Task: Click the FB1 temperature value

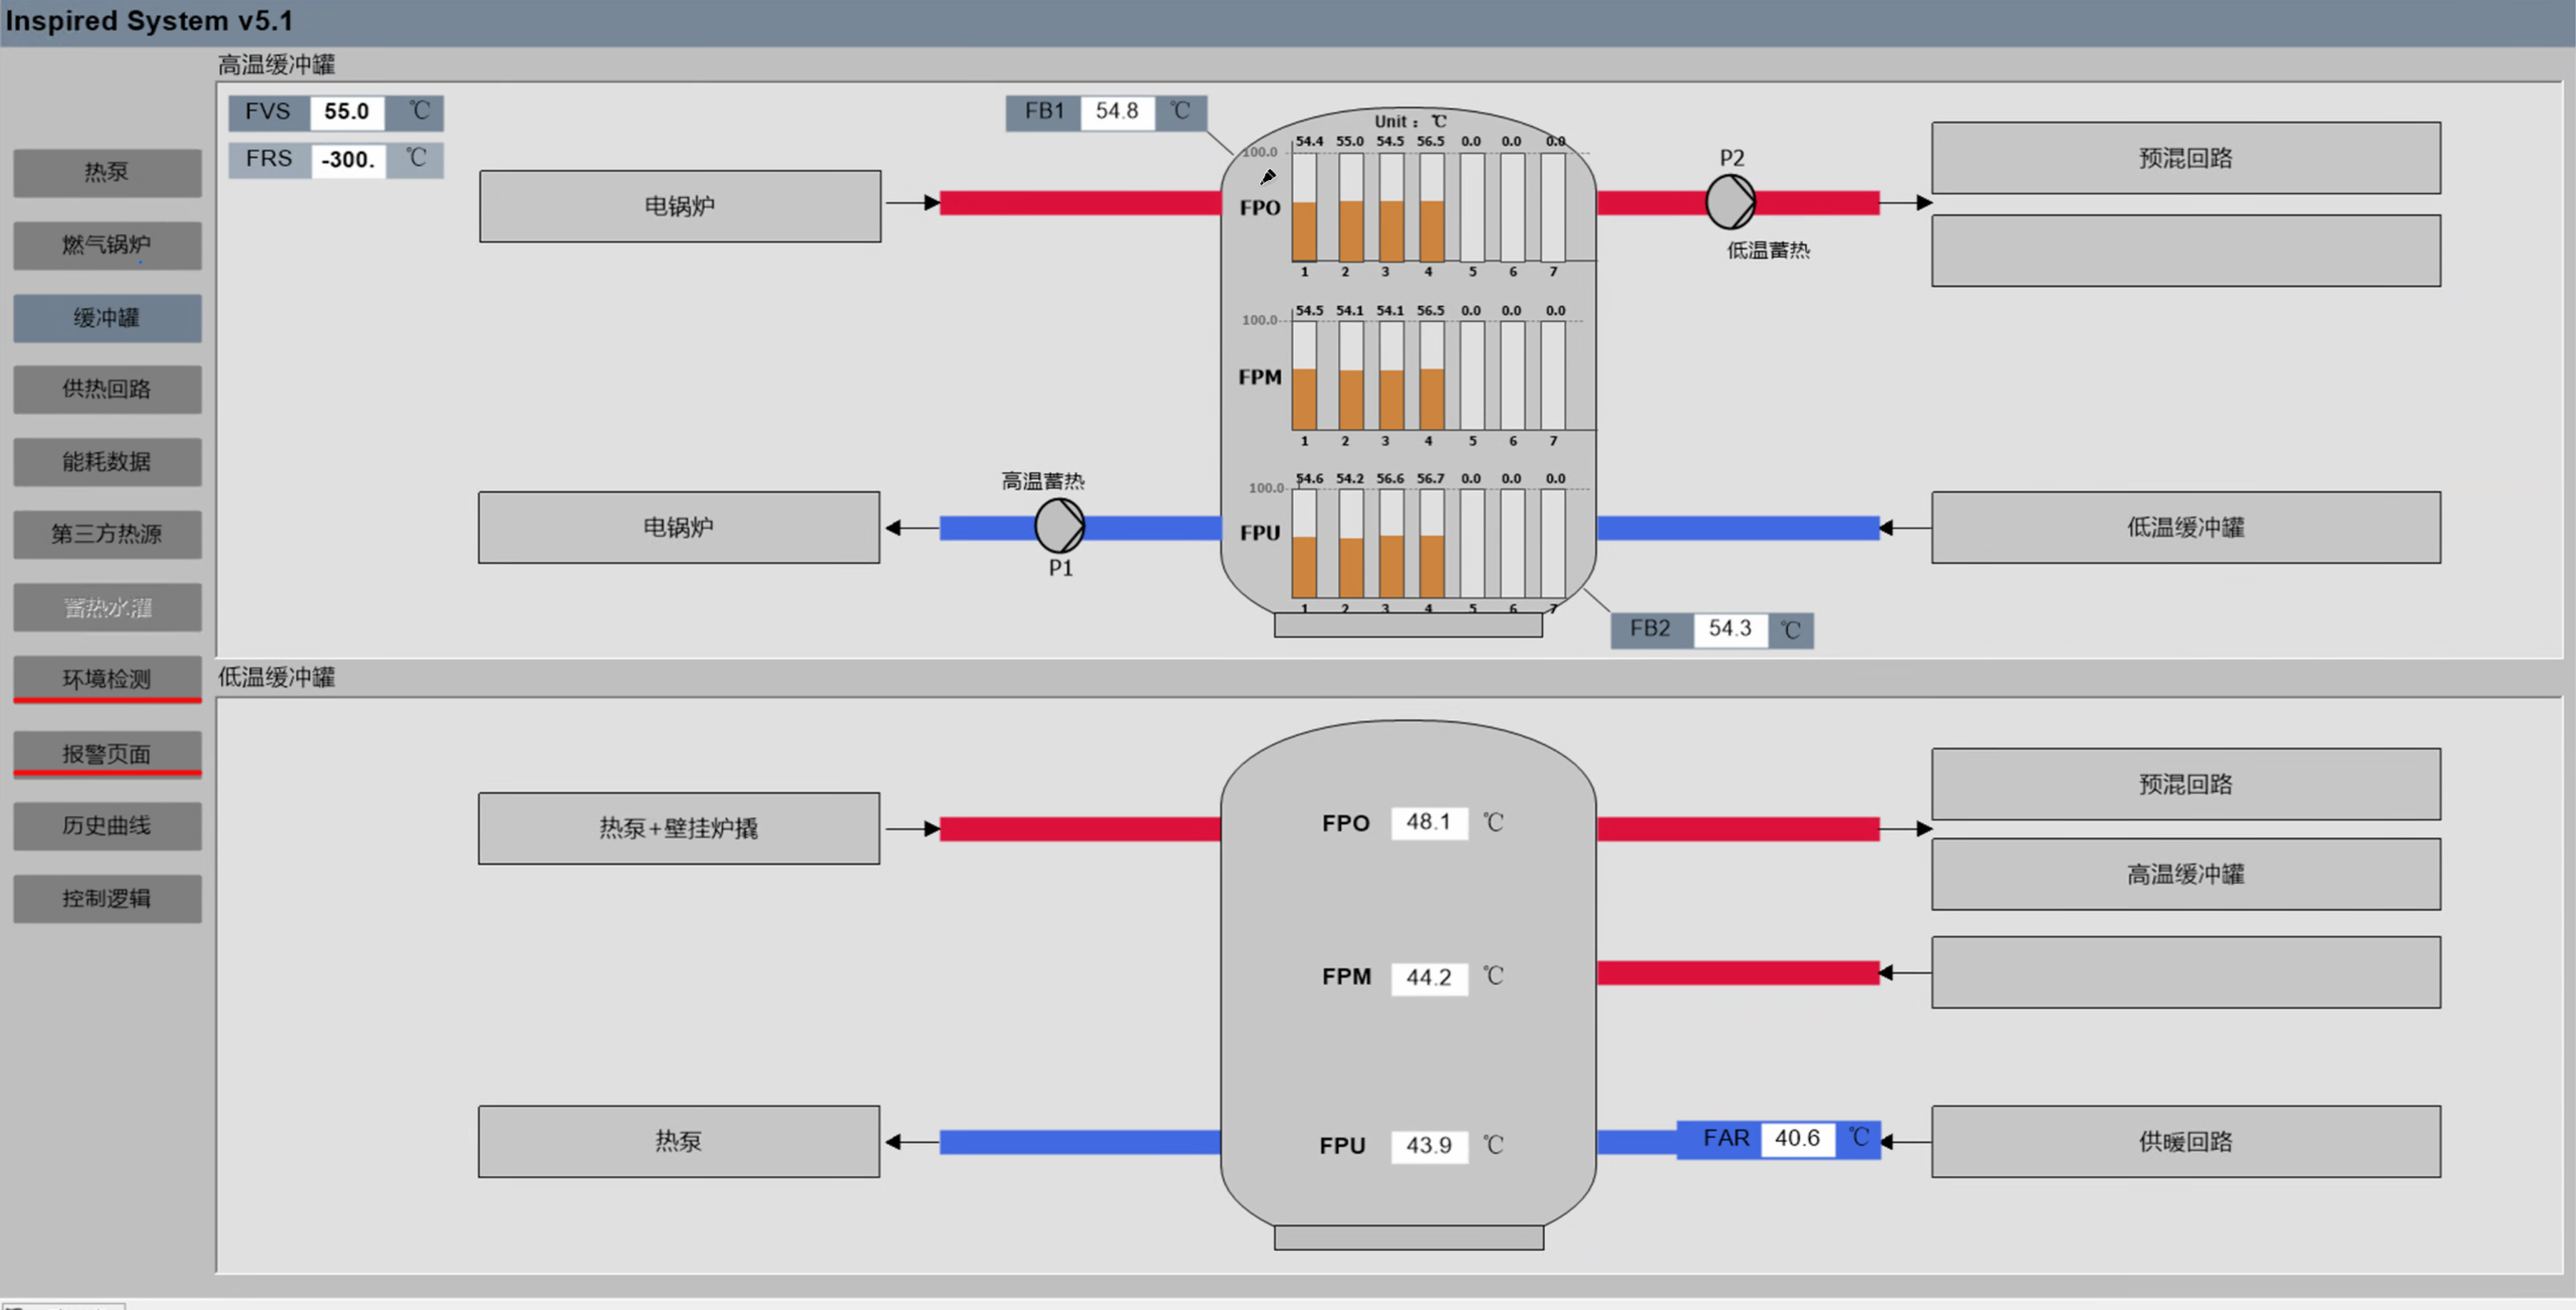Action: click(1116, 112)
